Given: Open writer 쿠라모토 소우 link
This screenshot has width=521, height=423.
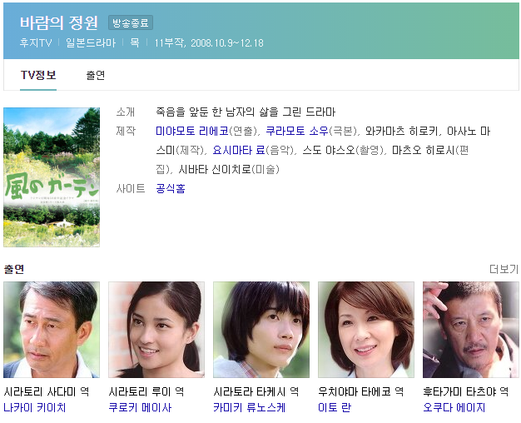Looking at the screenshot, I should [297, 131].
